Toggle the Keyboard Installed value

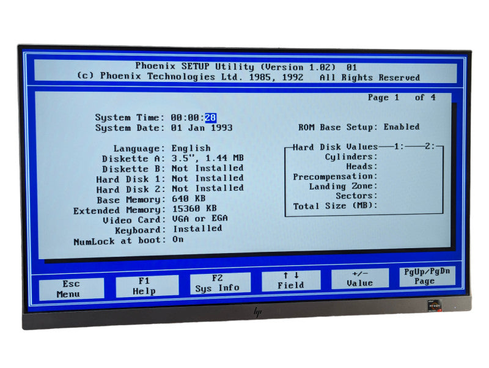197,229
